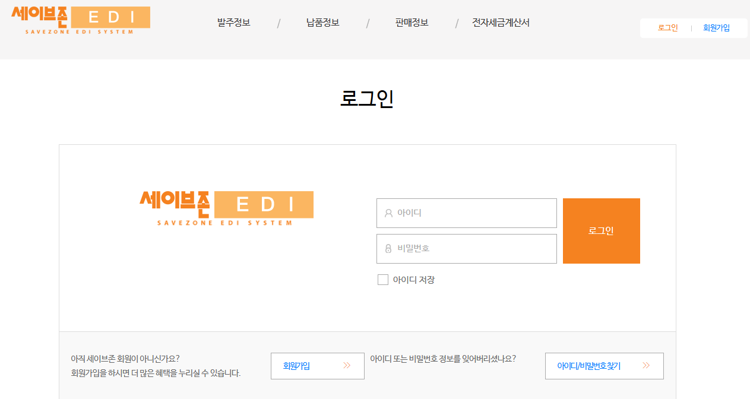Screen dimensions: 750x399
Task: Click the user icon in the 아이디 field
Action: pyautogui.click(x=388, y=213)
